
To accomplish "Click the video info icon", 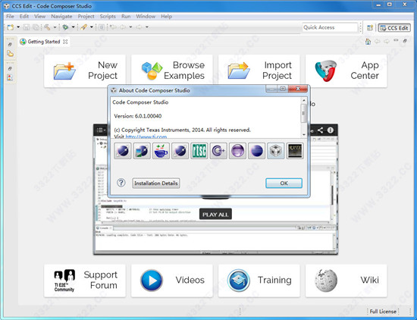I will coord(331,130).
